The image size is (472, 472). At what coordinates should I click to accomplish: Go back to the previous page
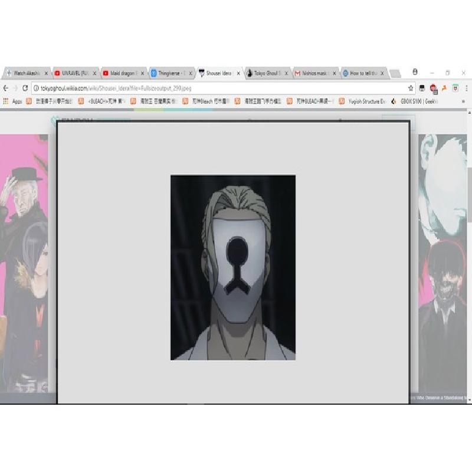point(5,88)
